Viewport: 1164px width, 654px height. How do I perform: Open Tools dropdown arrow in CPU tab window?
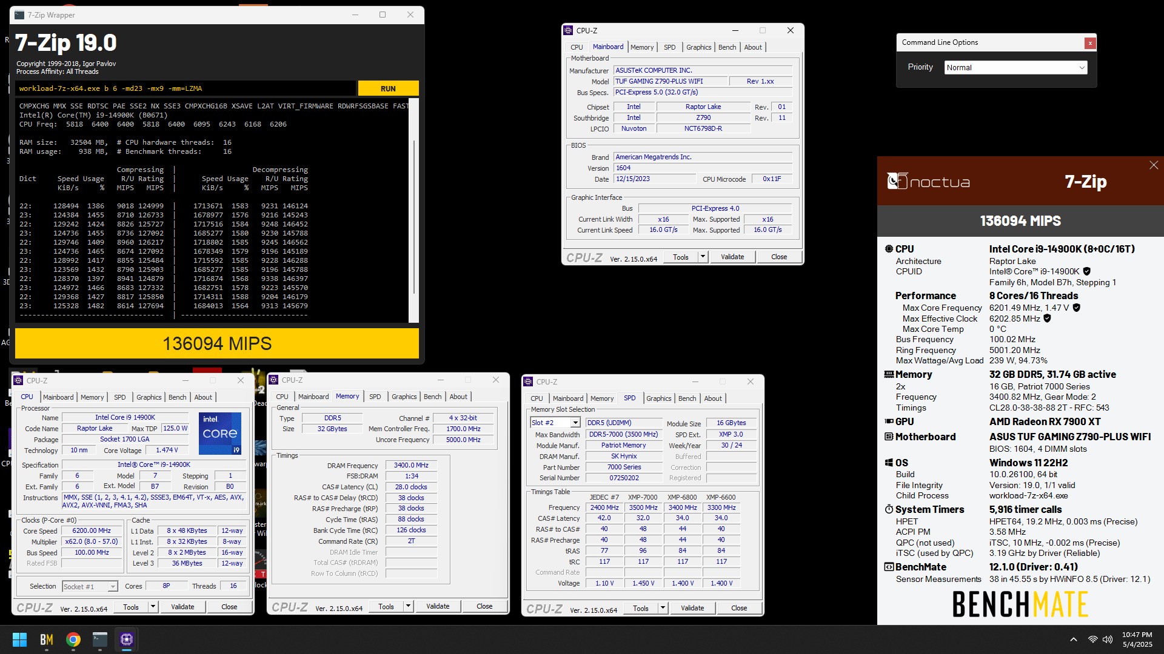[x=153, y=607]
